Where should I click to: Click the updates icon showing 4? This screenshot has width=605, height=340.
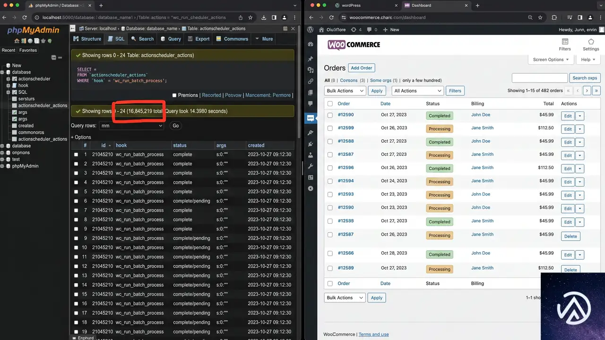point(354,29)
